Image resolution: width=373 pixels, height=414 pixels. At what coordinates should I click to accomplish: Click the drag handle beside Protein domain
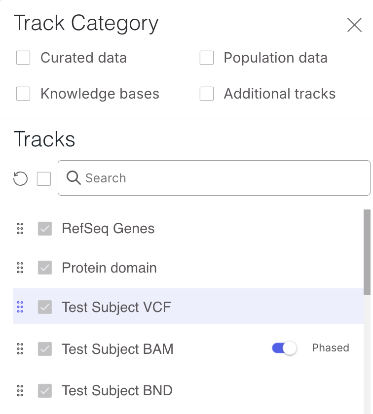point(20,268)
